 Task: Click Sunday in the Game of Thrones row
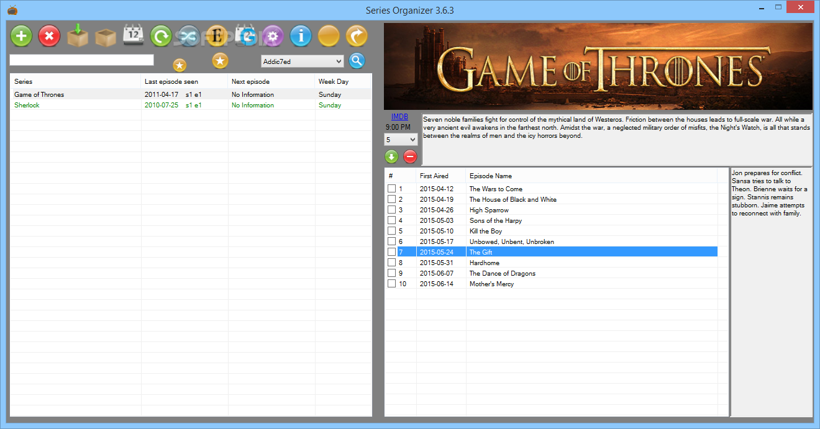pos(330,94)
